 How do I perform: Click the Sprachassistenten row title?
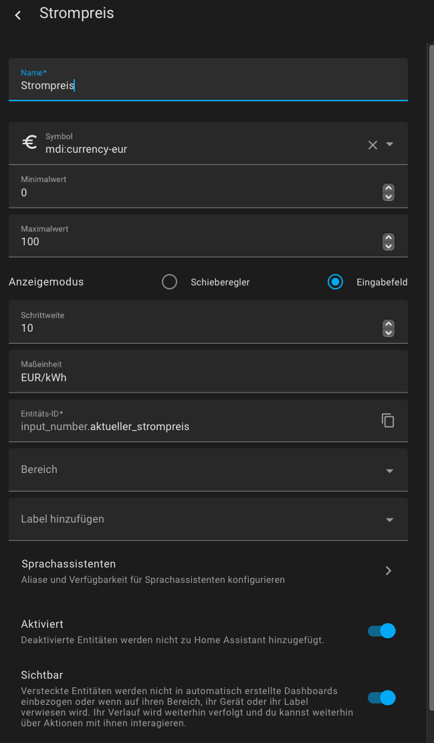coord(69,564)
